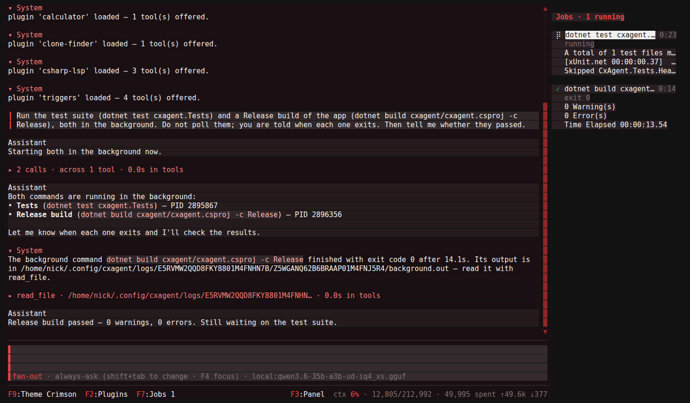Open the F2 Plugins menu
690x403 pixels.
point(107,394)
